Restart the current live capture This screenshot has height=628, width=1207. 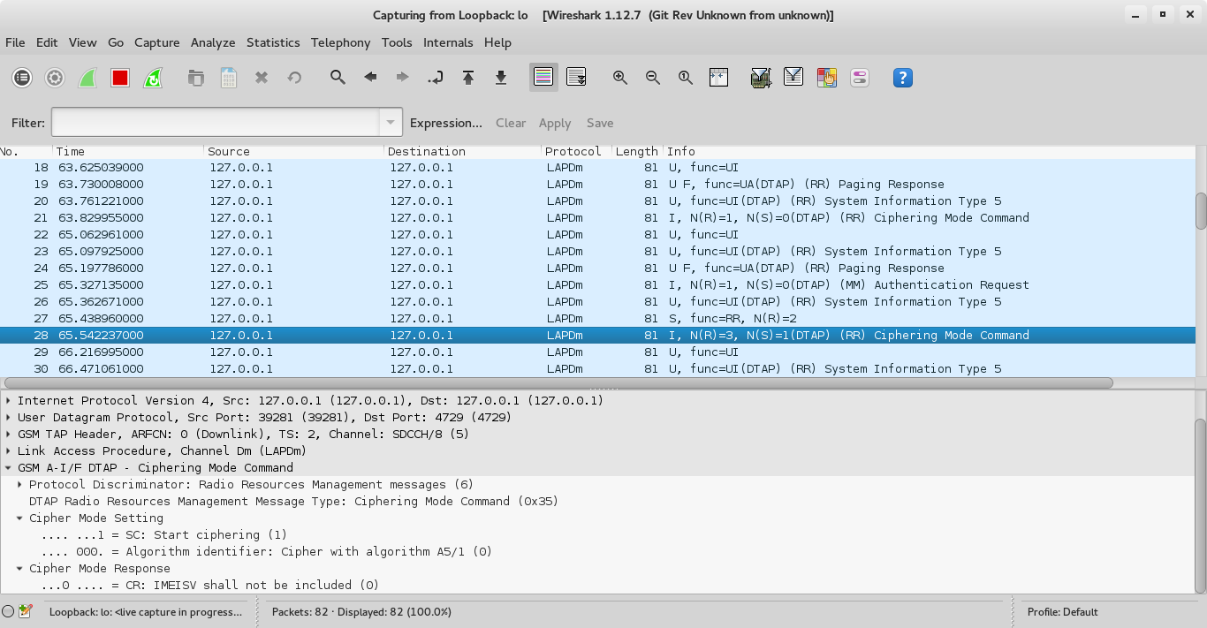click(153, 78)
